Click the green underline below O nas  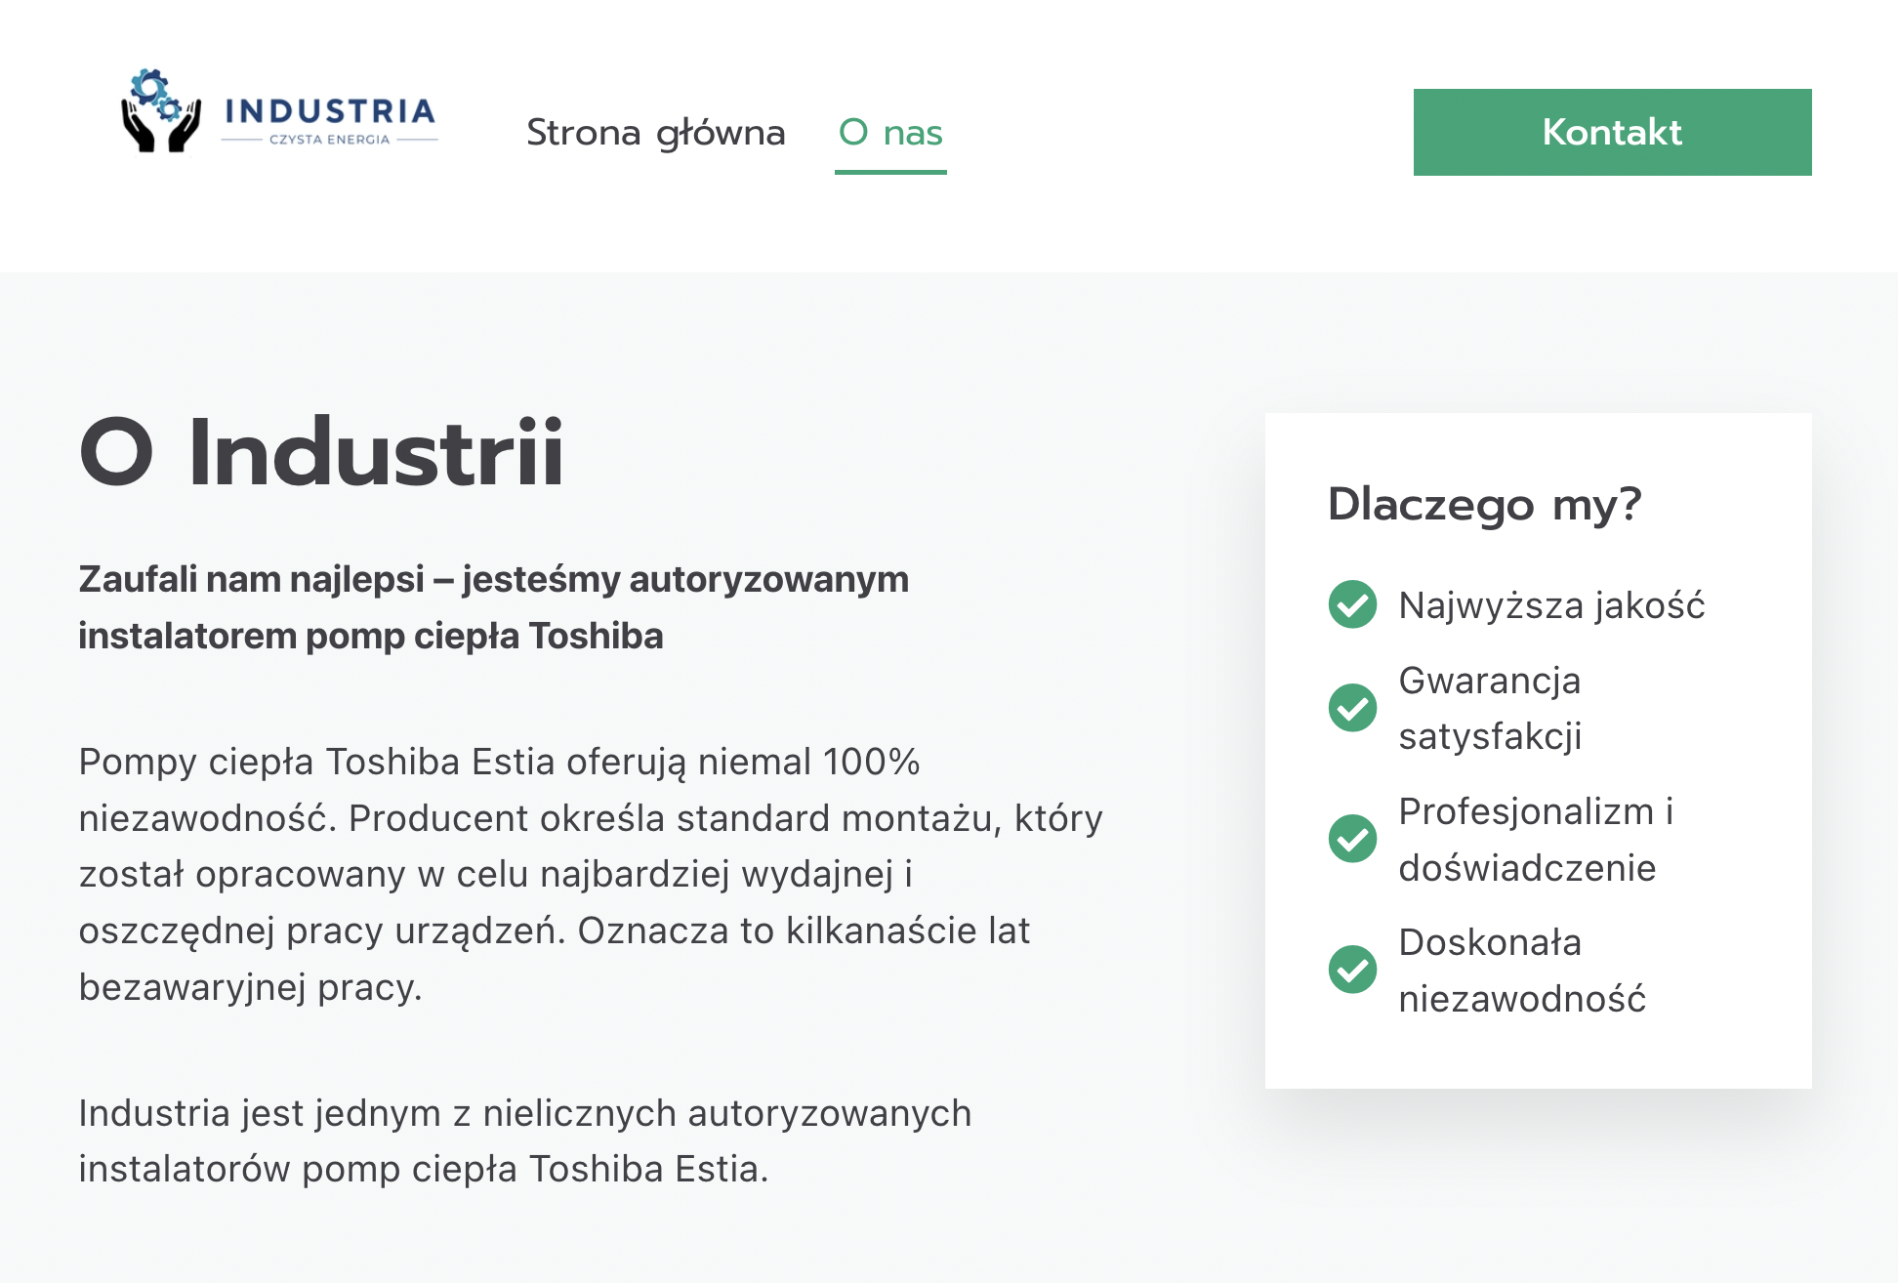point(889,174)
